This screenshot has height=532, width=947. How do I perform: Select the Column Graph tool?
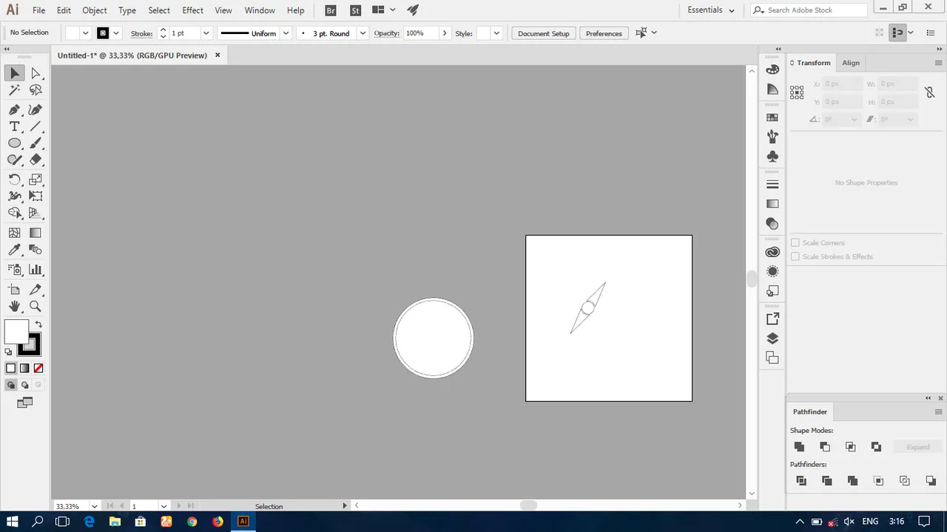pos(36,270)
